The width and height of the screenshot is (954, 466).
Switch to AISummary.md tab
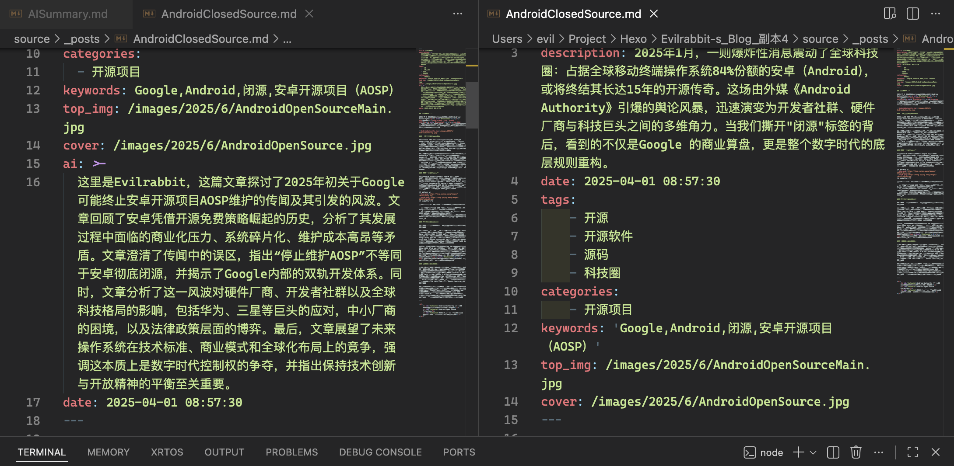pos(67,14)
